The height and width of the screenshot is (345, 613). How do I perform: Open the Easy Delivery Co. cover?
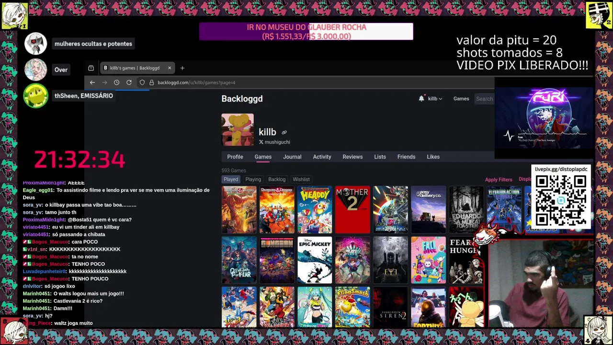pyautogui.click(x=428, y=209)
